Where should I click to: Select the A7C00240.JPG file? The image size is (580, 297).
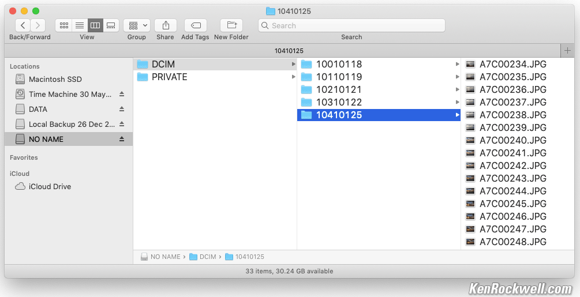[512, 140]
